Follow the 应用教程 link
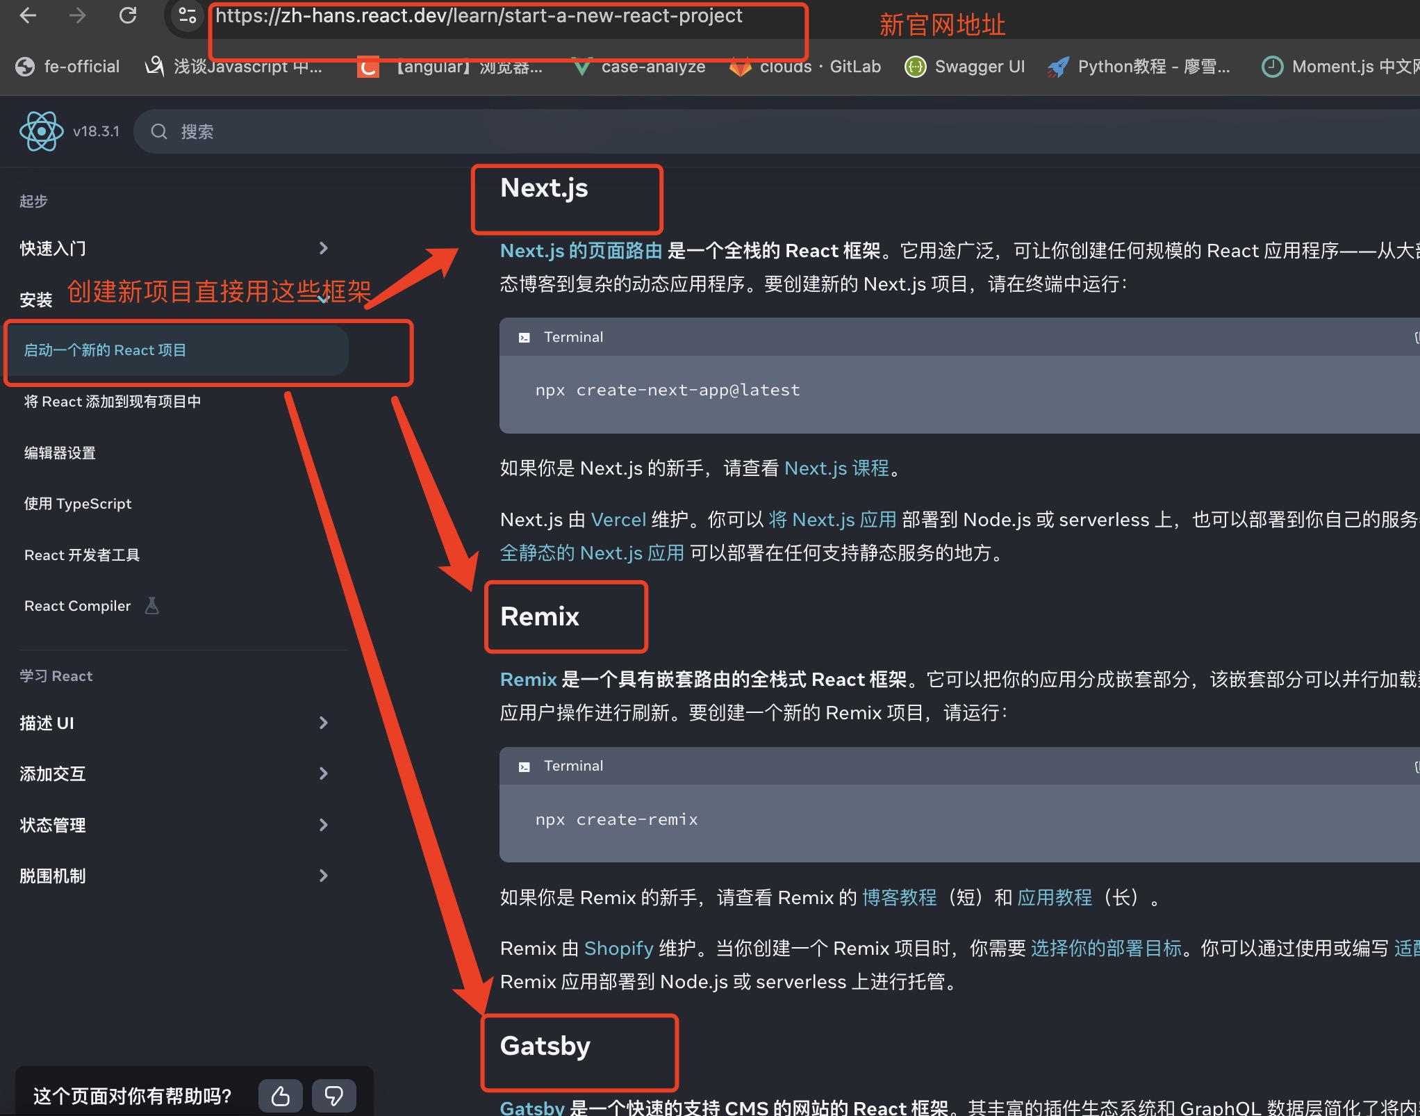This screenshot has height=1116, width=1420. coord(1055,898)
